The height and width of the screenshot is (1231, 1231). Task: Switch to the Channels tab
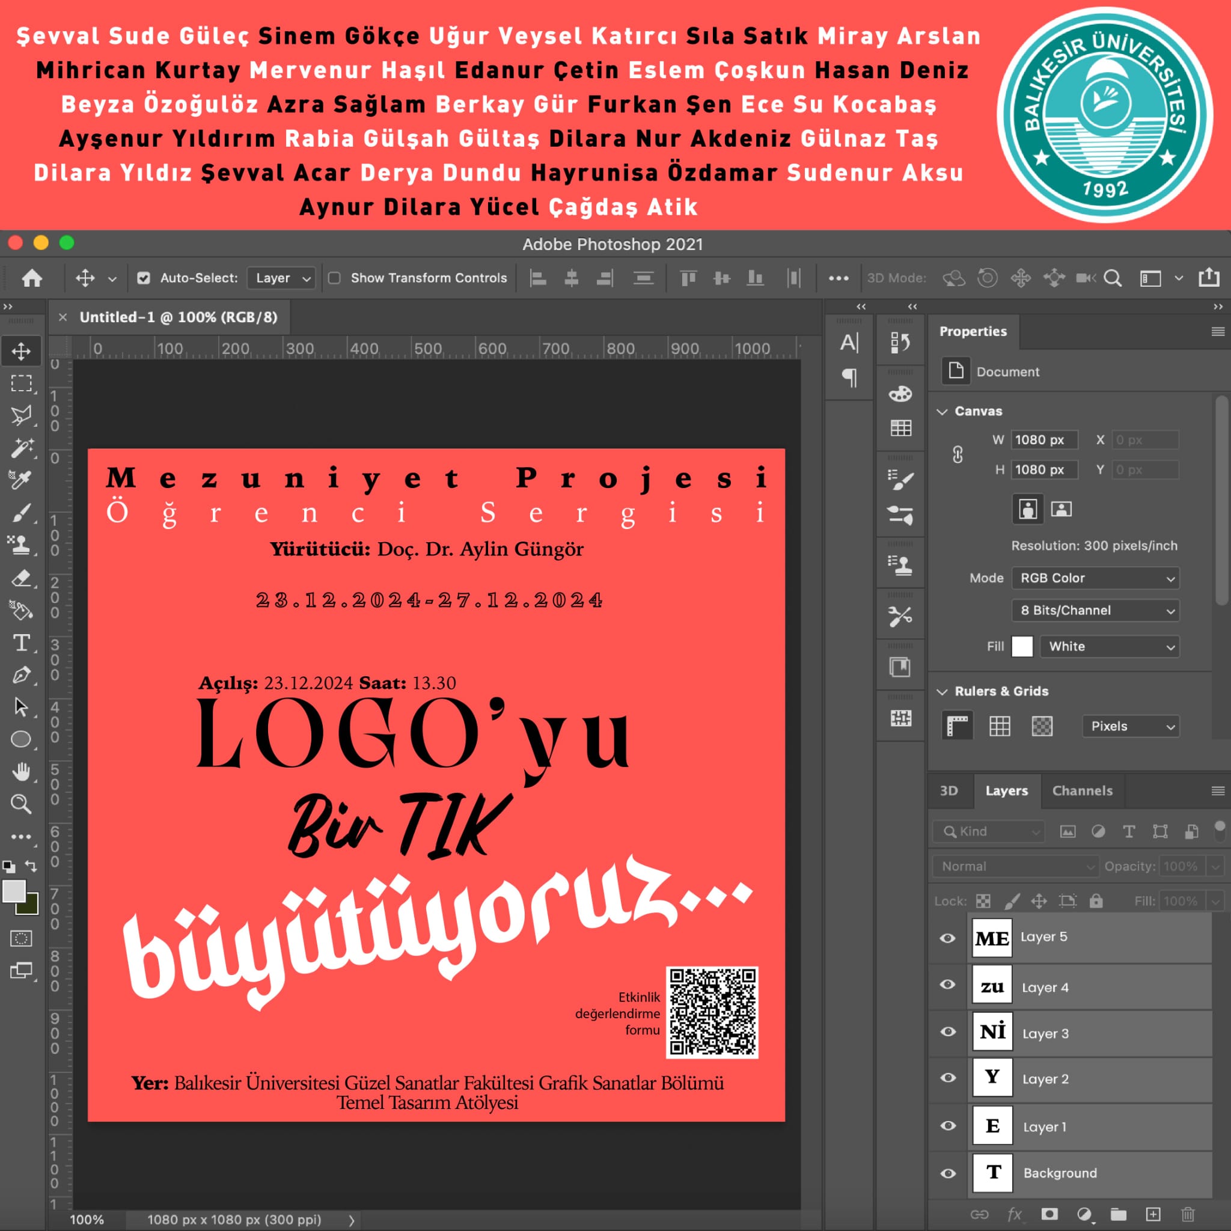tap(1082, 791)
